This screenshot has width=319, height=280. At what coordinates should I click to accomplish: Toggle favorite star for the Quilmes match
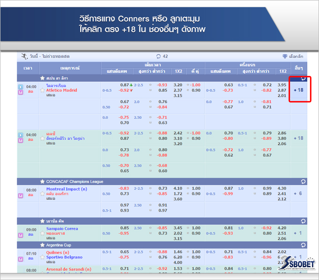pos(42,257)
